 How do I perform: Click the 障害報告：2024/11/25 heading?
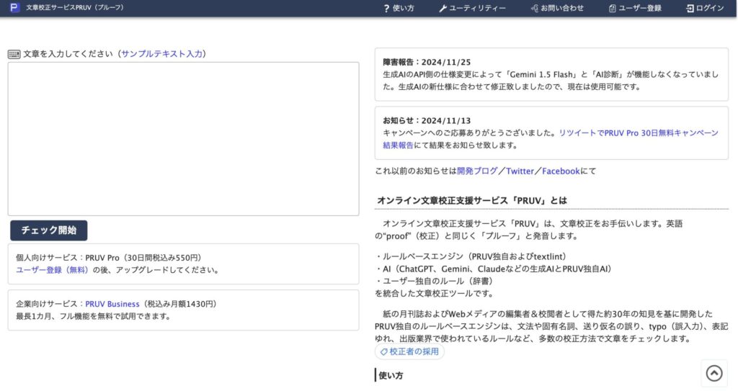pyautogui.click(x=427, y=62)
